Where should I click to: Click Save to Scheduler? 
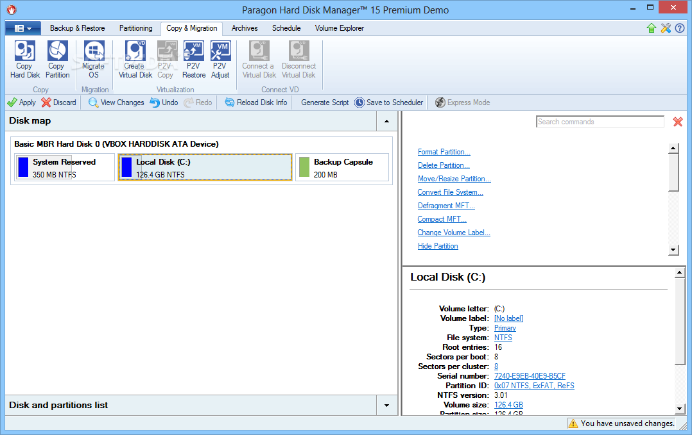click(x=389, y=103)
